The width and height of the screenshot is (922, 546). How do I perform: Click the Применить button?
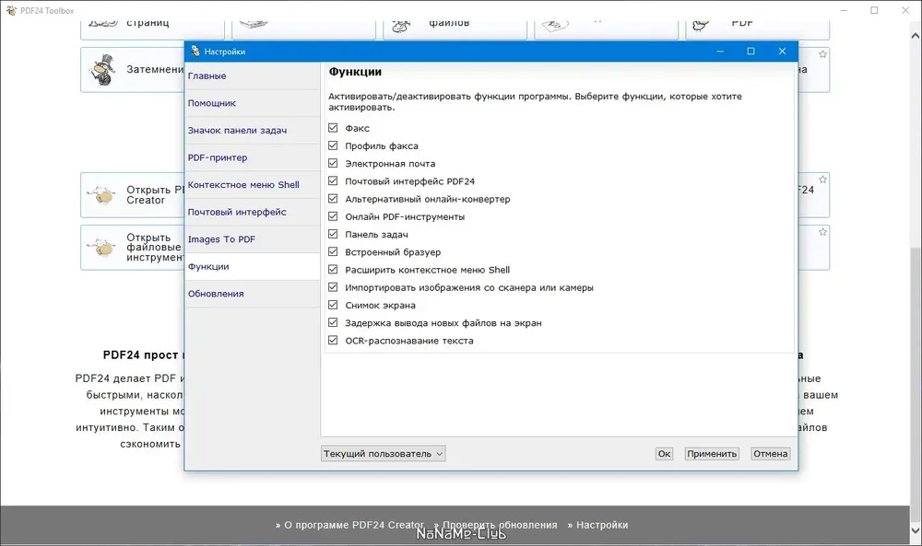712,453
